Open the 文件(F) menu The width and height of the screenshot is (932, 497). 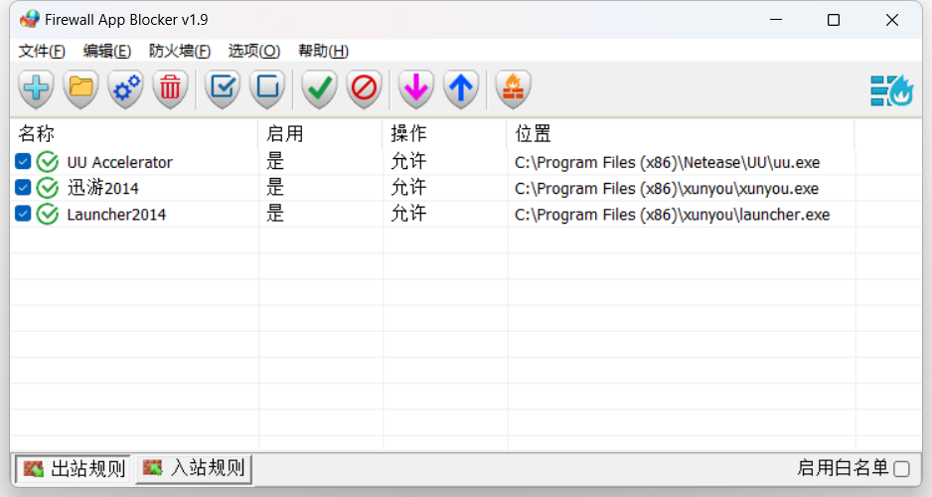[42, 51]
